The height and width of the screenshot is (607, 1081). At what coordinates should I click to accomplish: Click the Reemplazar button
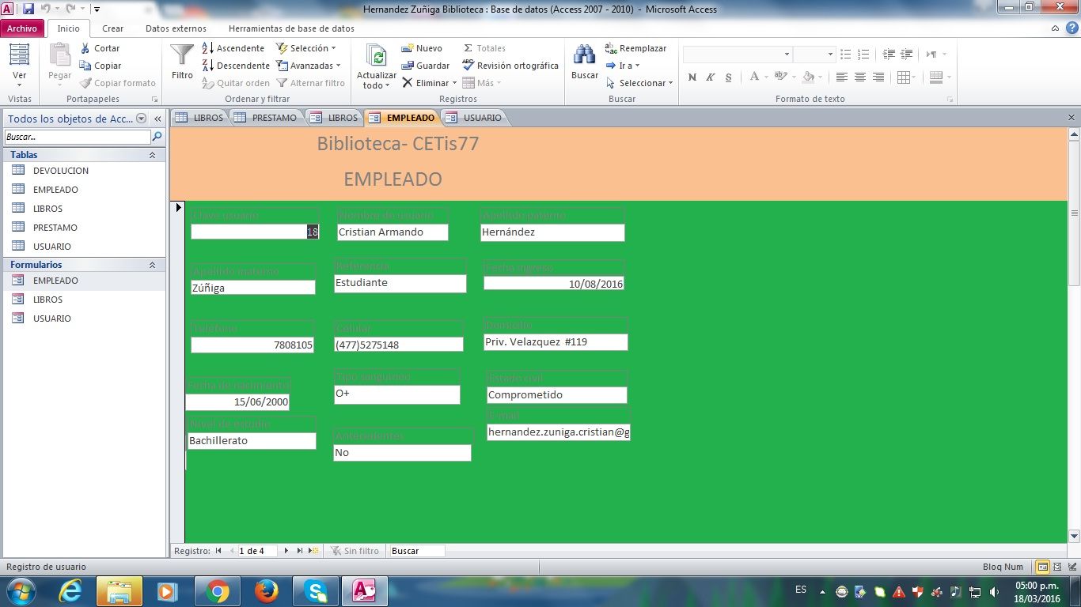636,48
